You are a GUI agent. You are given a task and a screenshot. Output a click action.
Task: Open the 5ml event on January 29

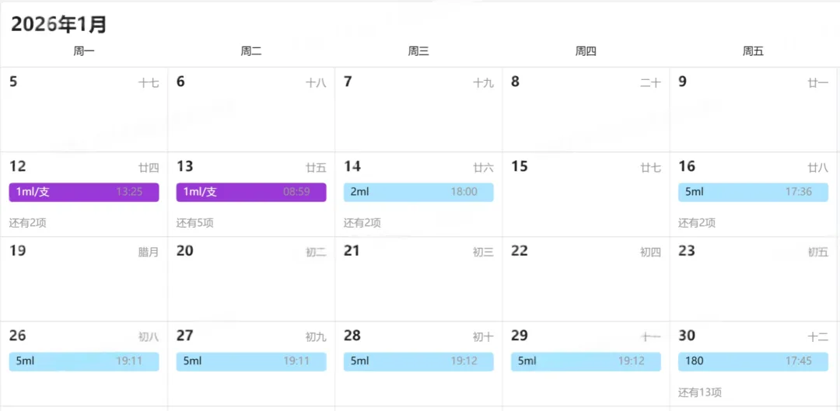[x=586, y=361]
